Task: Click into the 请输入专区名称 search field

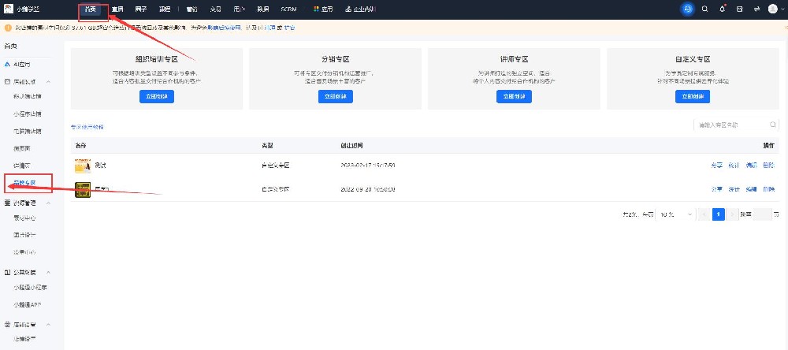Action: [736, 125]
